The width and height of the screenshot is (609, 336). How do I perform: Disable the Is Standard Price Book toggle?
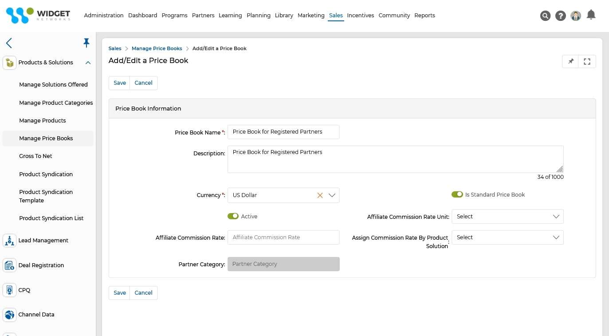click(x=457, y=194)
